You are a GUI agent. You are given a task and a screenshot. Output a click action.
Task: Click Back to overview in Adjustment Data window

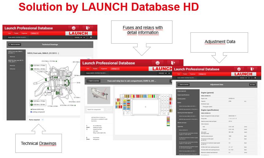[x=183, y=85]
